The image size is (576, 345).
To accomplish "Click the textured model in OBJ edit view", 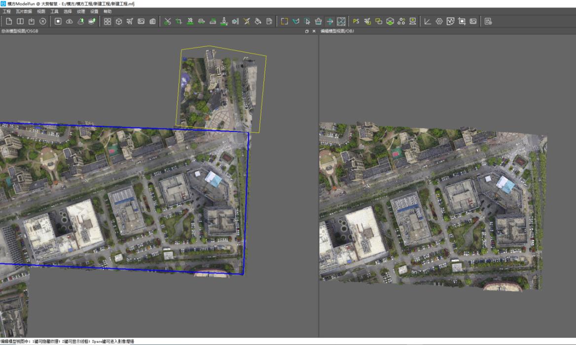I will coord(433,207).
